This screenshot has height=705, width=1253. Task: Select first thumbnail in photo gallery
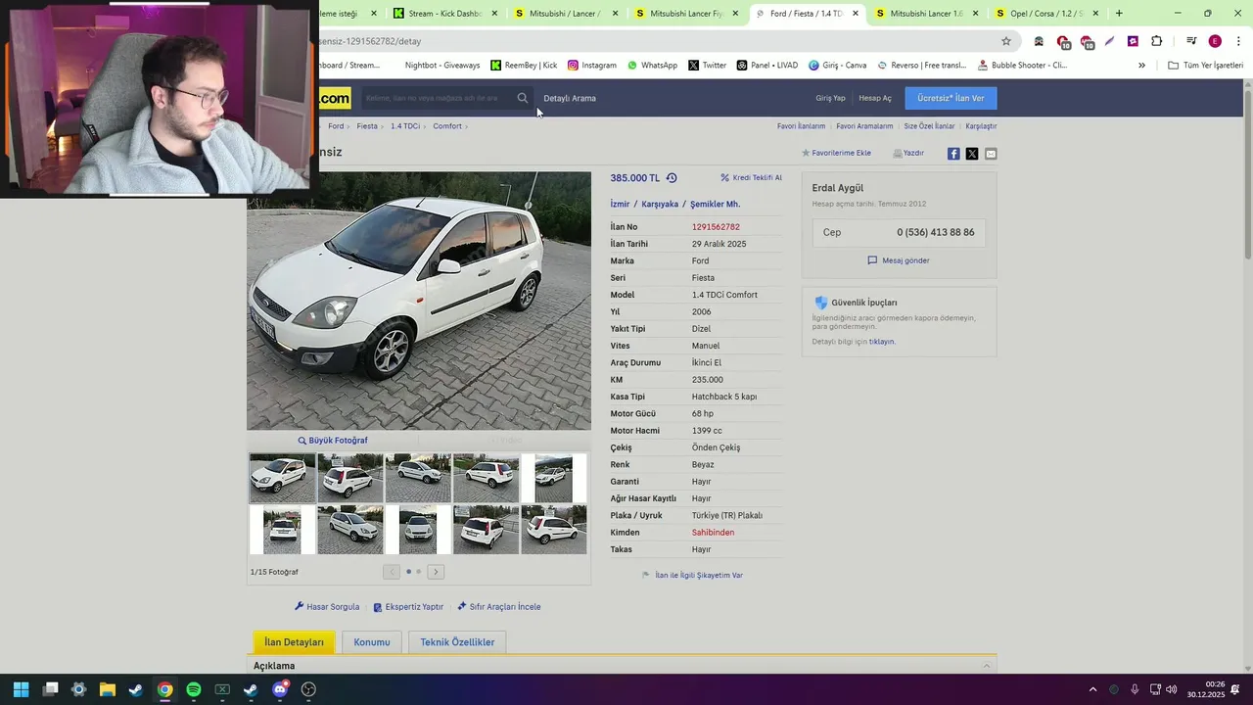point(282,478)
